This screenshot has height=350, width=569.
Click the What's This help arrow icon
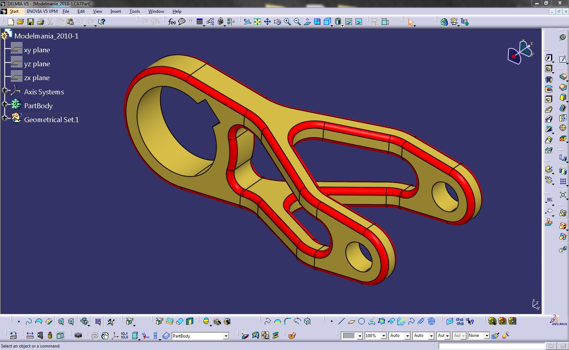[102, 22]
